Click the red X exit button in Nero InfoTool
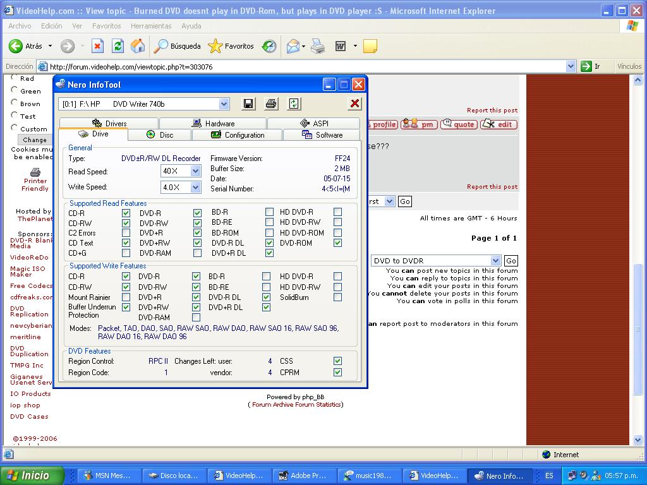 point(354,104)
